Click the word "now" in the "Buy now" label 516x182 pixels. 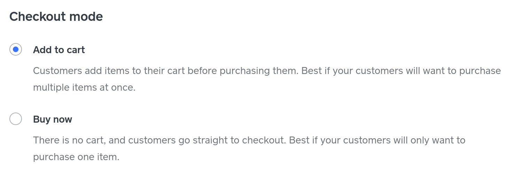63,119
